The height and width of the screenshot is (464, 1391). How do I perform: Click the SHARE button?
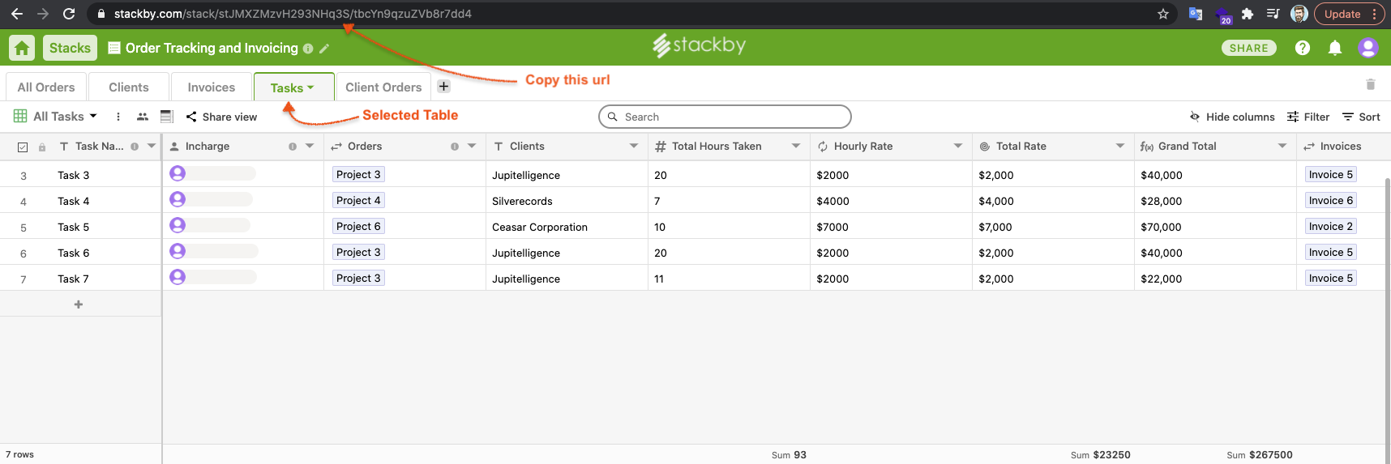[x=1248, y=48]
